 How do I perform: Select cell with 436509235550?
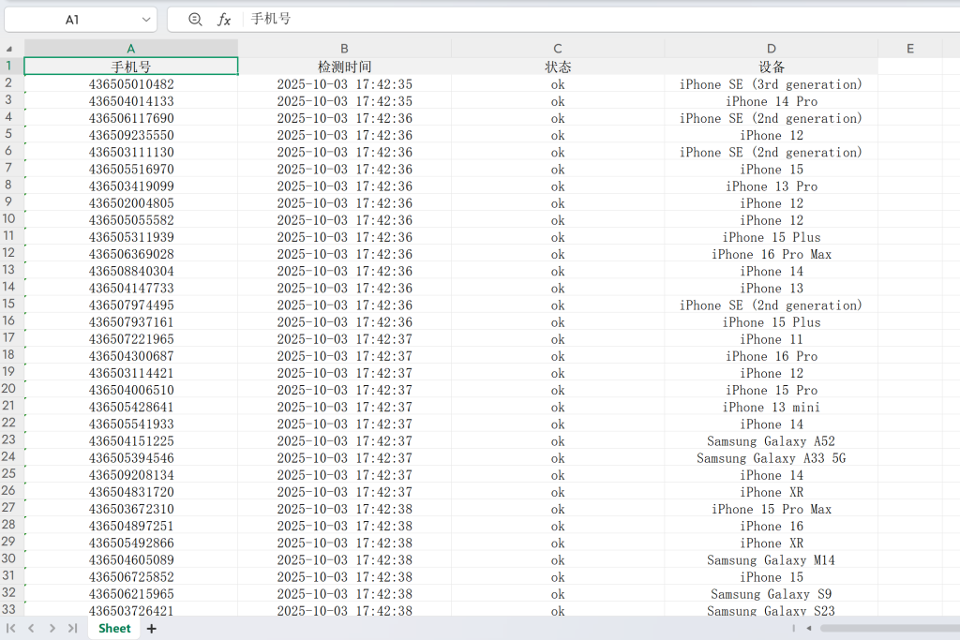(131, 135)
